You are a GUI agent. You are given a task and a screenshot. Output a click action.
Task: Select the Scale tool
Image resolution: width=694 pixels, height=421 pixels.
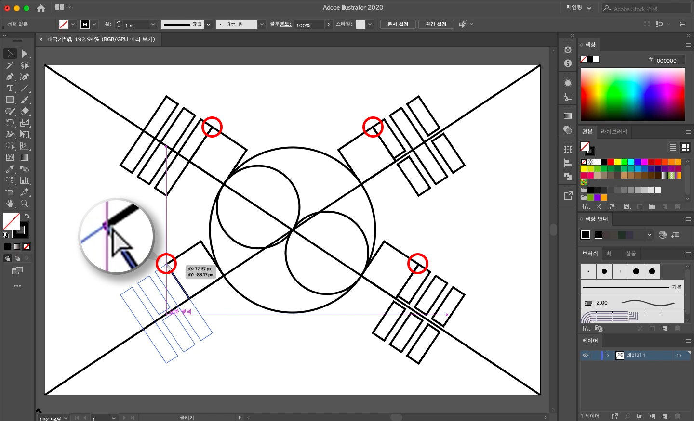(25, 123)
